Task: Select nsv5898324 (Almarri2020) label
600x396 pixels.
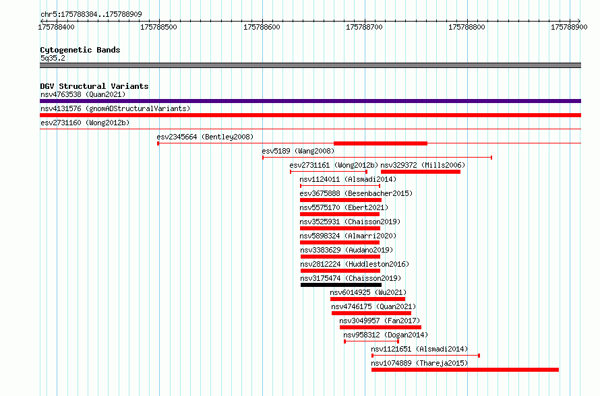Action: (x=348, y=236)
